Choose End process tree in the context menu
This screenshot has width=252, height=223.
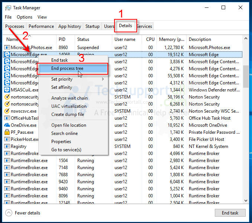tap(74, 68)
